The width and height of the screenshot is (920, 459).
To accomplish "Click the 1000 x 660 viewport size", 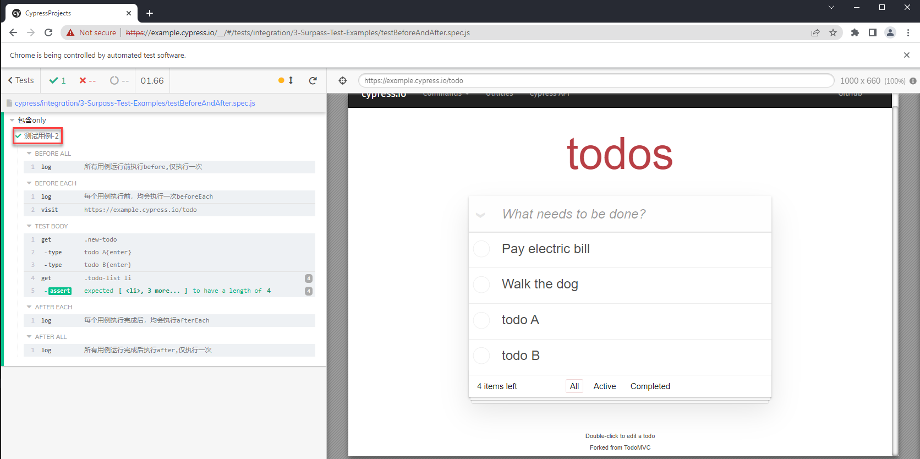I will tap(860, 81).
